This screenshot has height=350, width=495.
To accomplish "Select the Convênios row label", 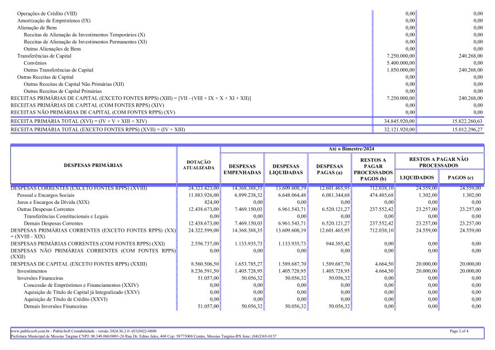I will click(x=35, y=63).
